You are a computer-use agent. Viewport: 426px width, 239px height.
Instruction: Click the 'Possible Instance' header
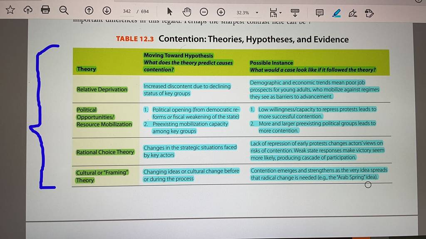(271, 63)
